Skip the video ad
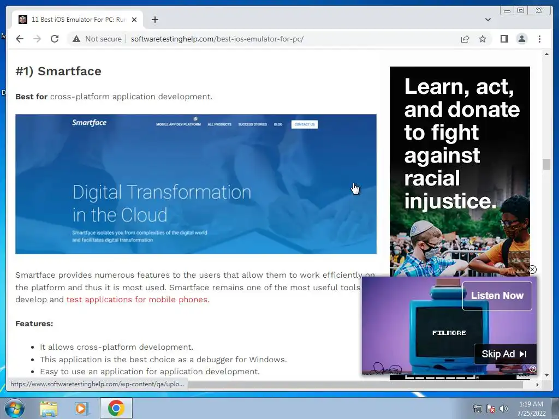The image size is (559, 419). click(x=505, y=354)
